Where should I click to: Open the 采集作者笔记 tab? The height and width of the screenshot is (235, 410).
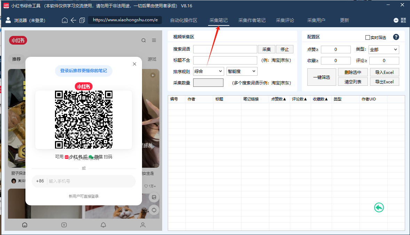[x=252, y=21]
